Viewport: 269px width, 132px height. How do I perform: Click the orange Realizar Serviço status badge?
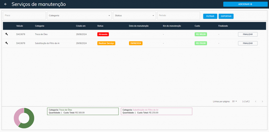point(106,43)
